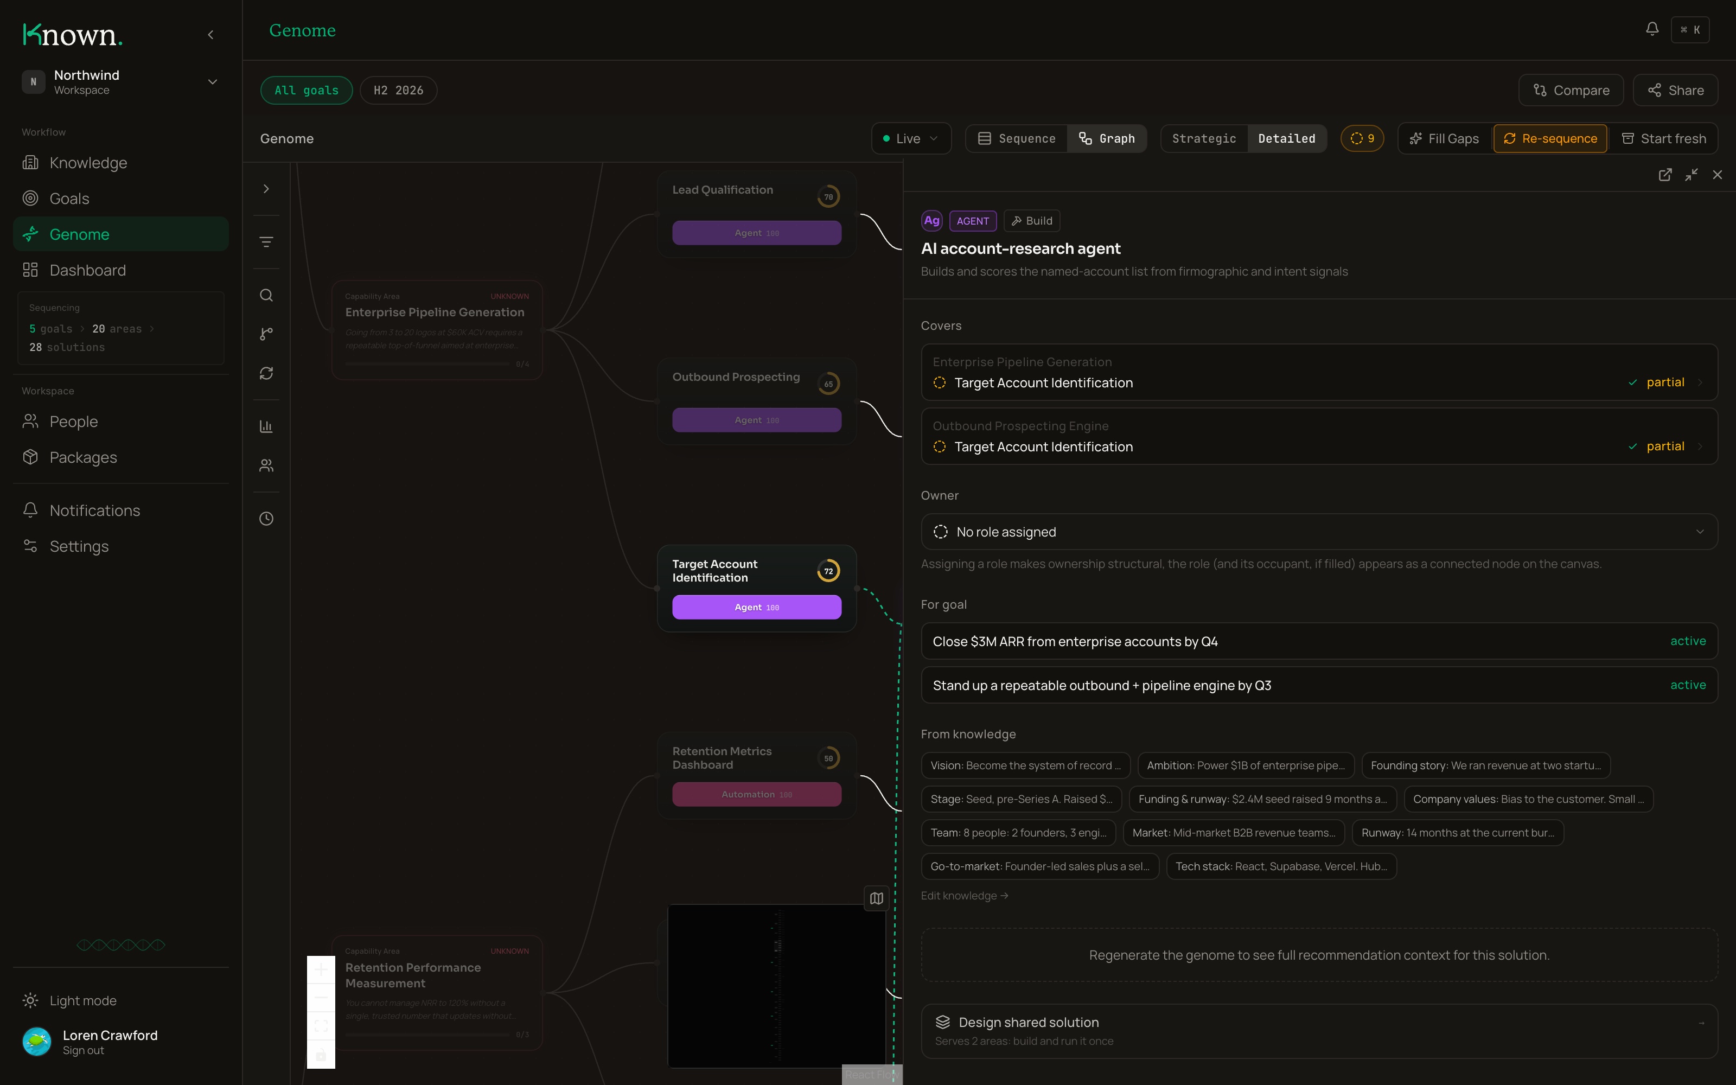Open Packages in the sidebar
Image resolution: width=1736 pixels, height=1085 pixels.
click(120, 457)
